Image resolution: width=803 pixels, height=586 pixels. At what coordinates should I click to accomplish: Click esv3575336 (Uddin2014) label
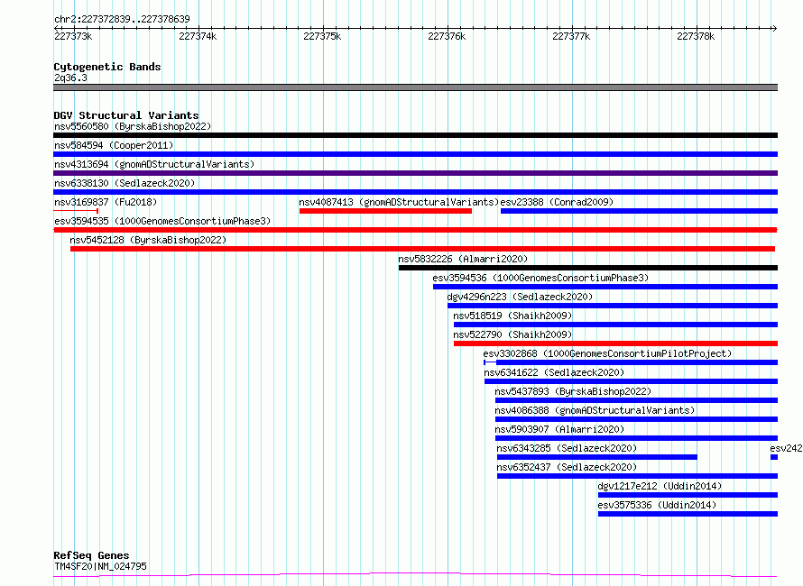pos(657,505)
